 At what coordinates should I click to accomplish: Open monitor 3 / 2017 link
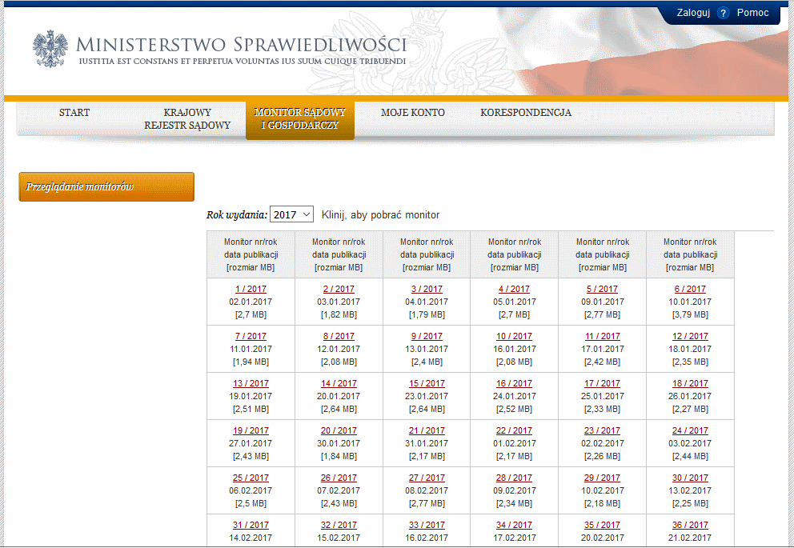427,289
